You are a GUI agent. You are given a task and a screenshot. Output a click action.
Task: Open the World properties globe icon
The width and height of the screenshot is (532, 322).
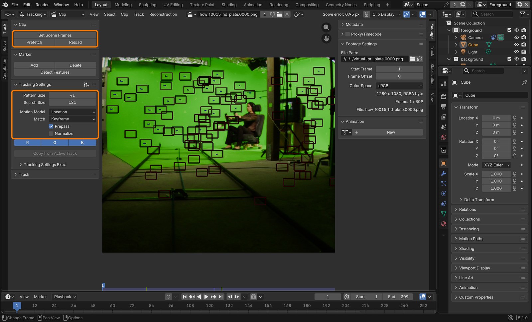click(x=444, y=137)
